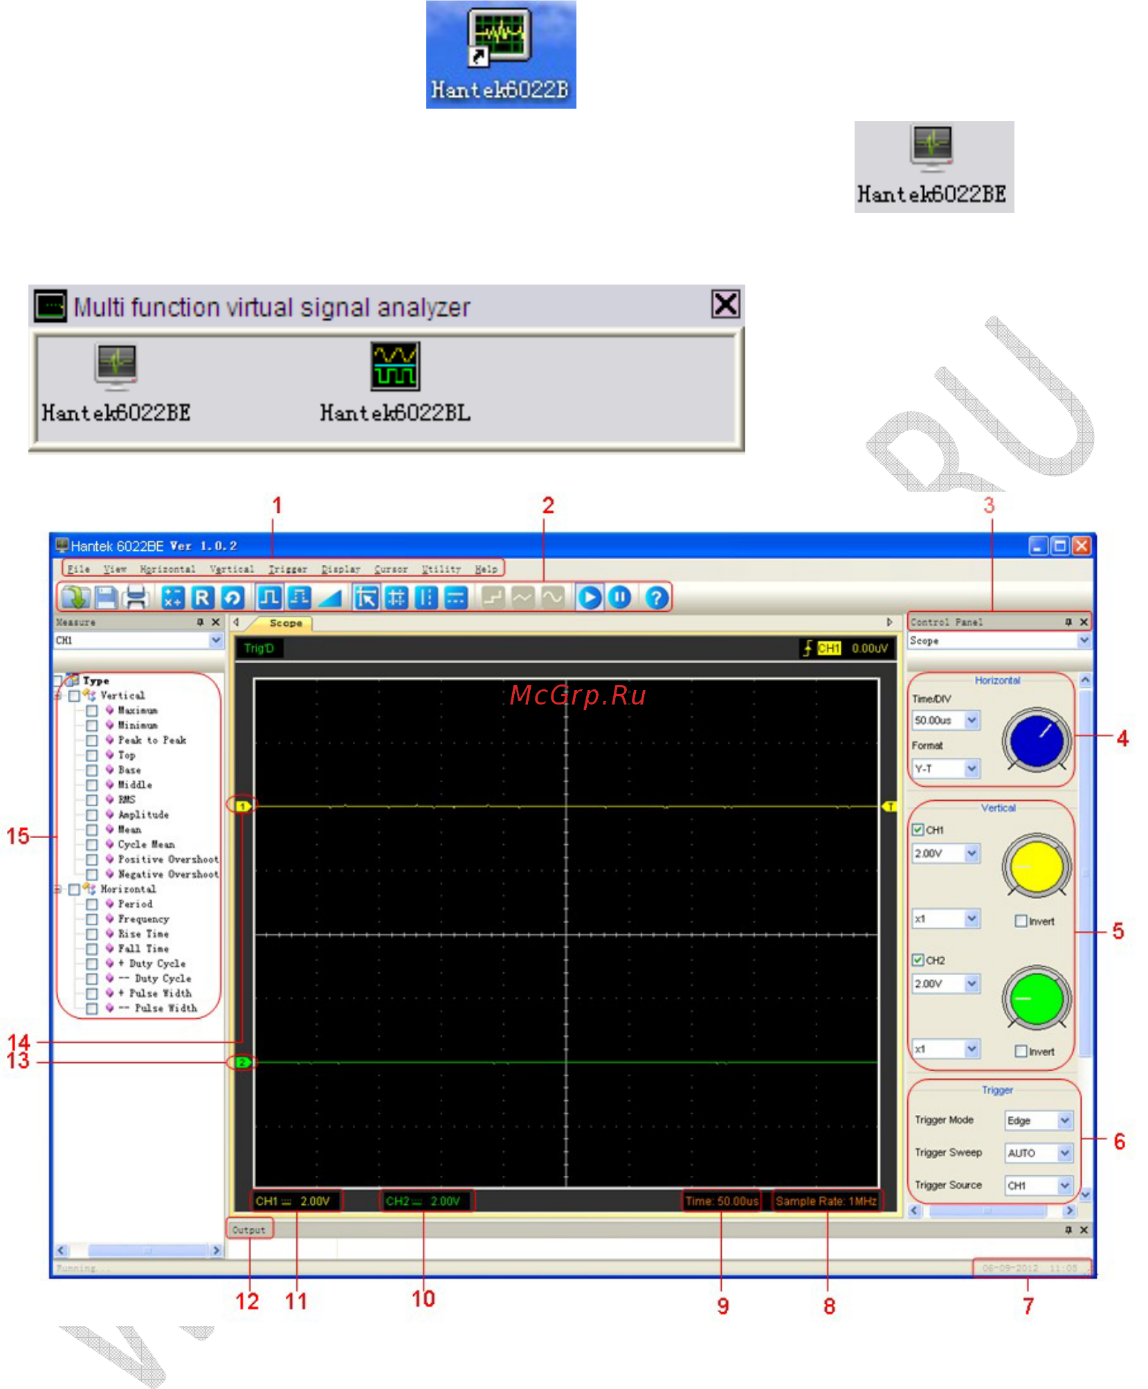Click the gray sine interpolation toolbar icon
The height and width of the screenshot is (1389, 1148).
552,598
